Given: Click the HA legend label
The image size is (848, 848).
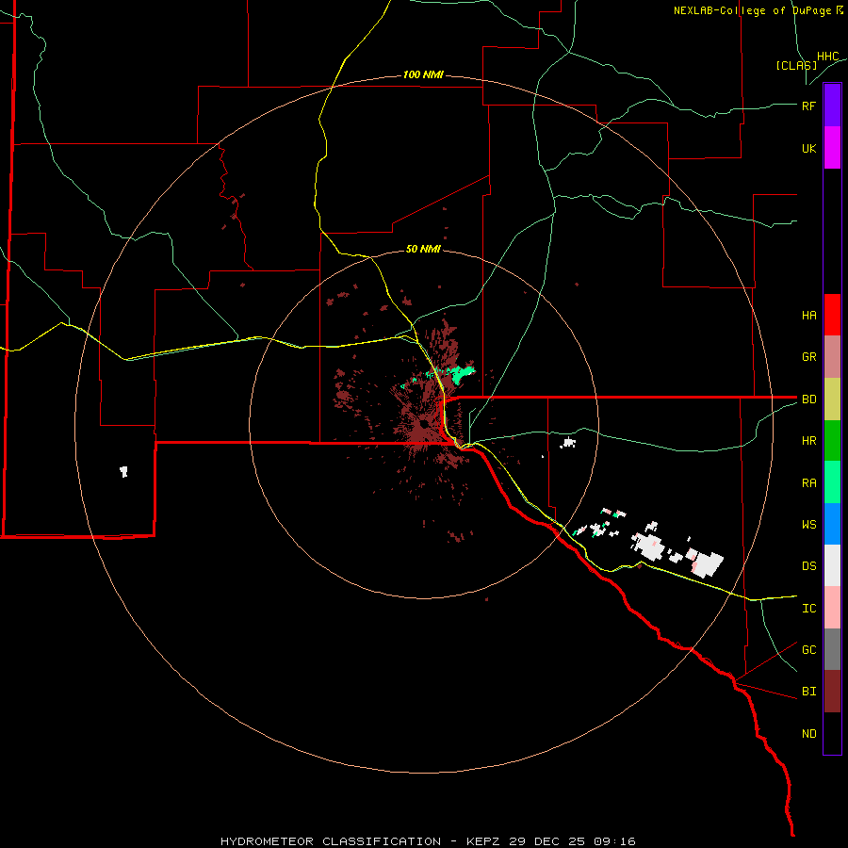Looking at the screenshot, I should (808, 315).
